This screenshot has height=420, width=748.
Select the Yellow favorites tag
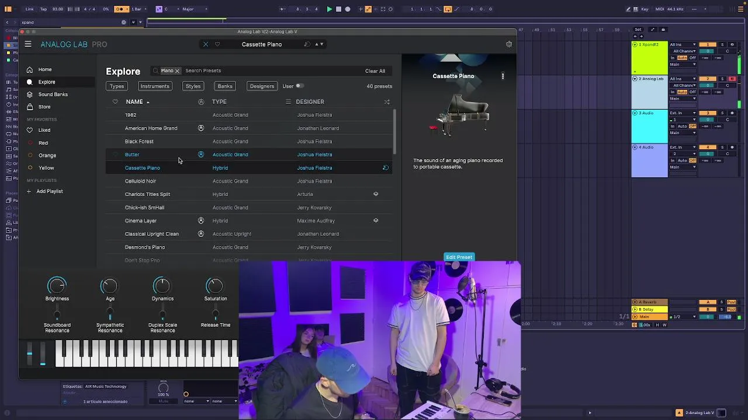(46, 168)
